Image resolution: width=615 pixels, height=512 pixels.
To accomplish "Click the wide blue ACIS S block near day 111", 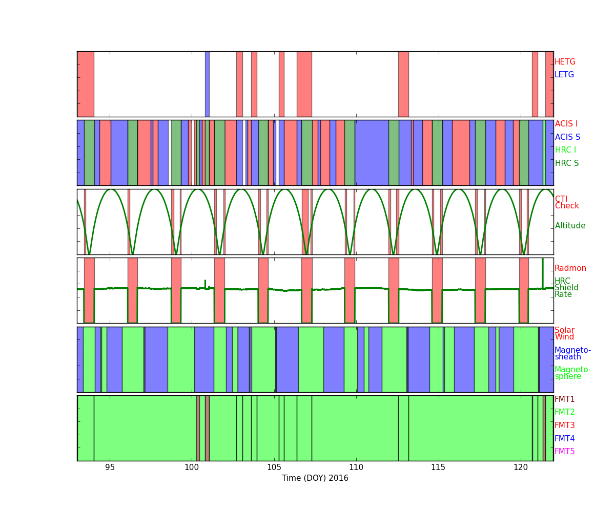I will tap(372, 153).
